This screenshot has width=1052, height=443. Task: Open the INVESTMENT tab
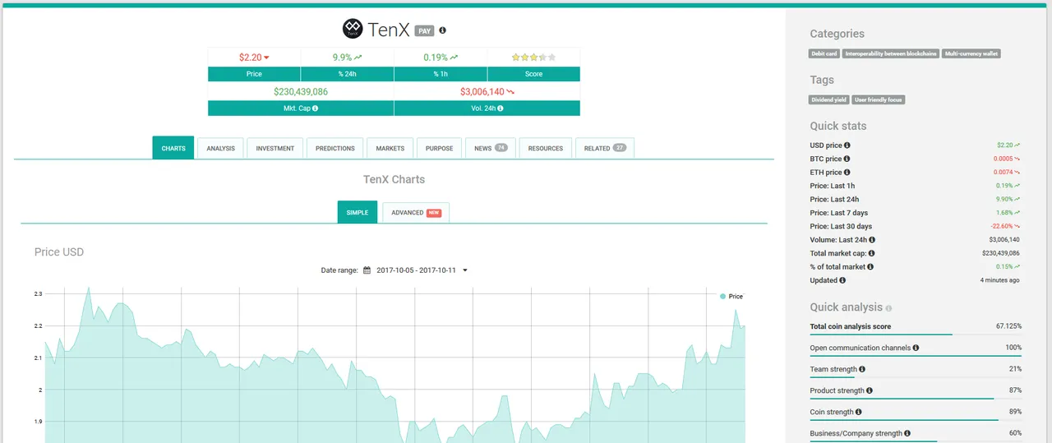click(x=275, y=148)
